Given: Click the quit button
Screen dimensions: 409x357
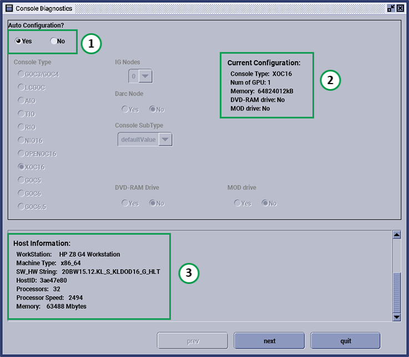Looking at the screenshot, I should (345, 341).
